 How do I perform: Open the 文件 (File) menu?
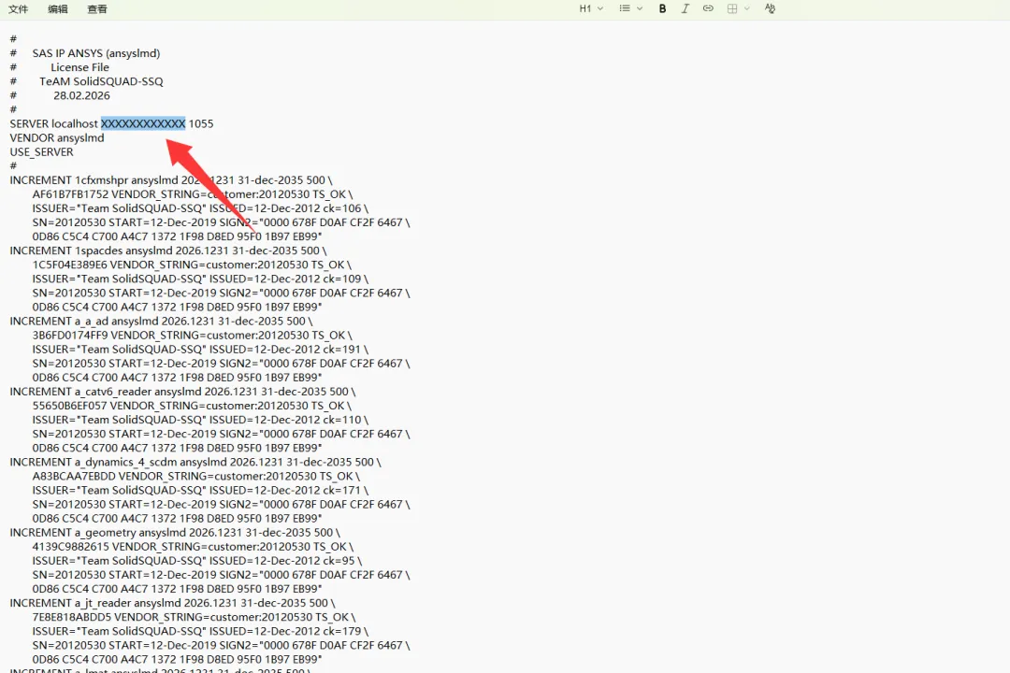tap(18, 9)
